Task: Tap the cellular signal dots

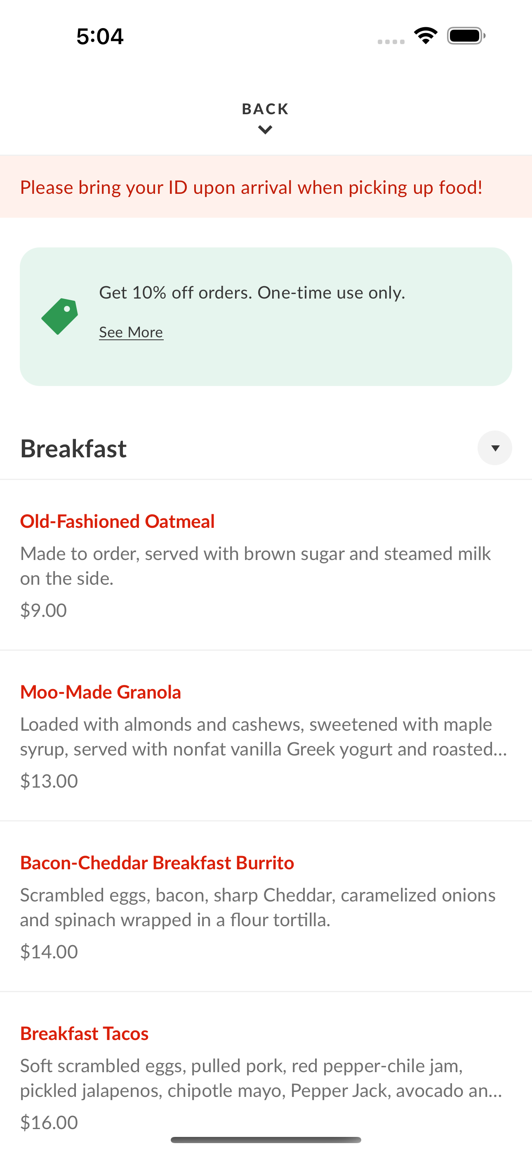Action: [x=391, y=42]
